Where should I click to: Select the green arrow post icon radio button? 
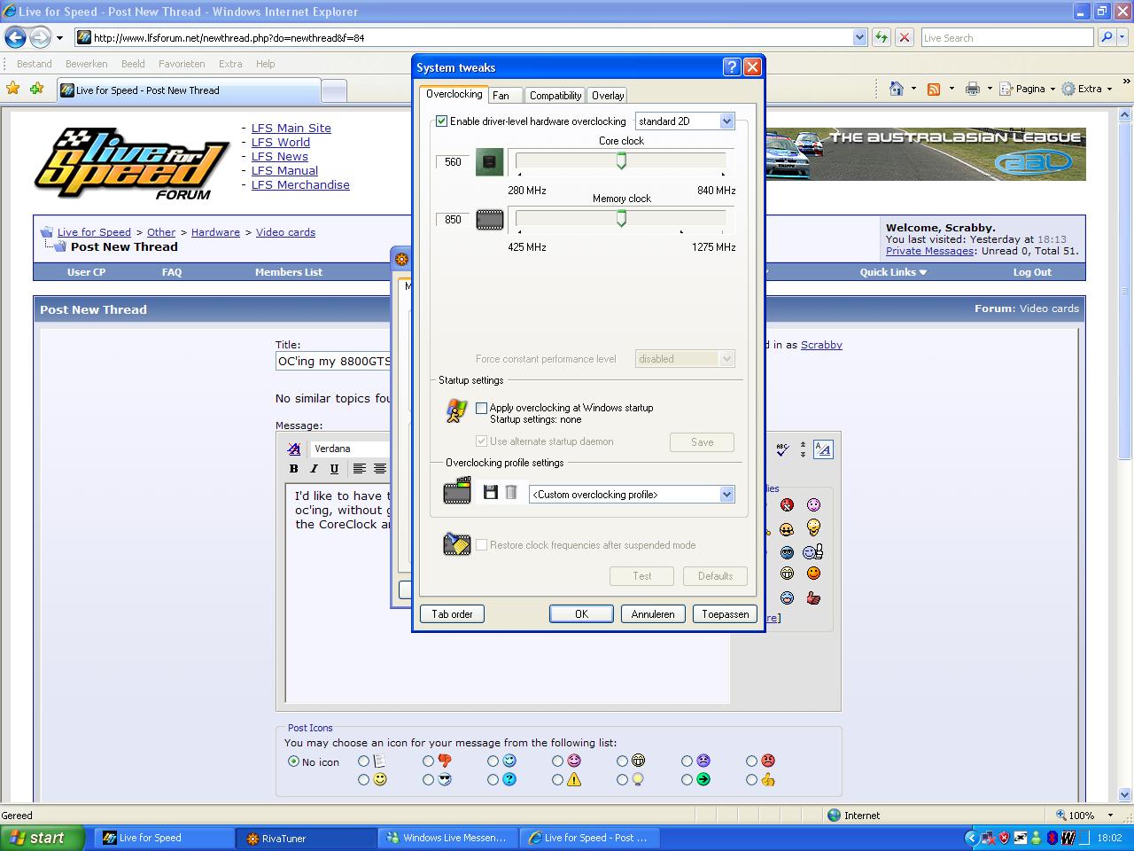tap(687, 780)
